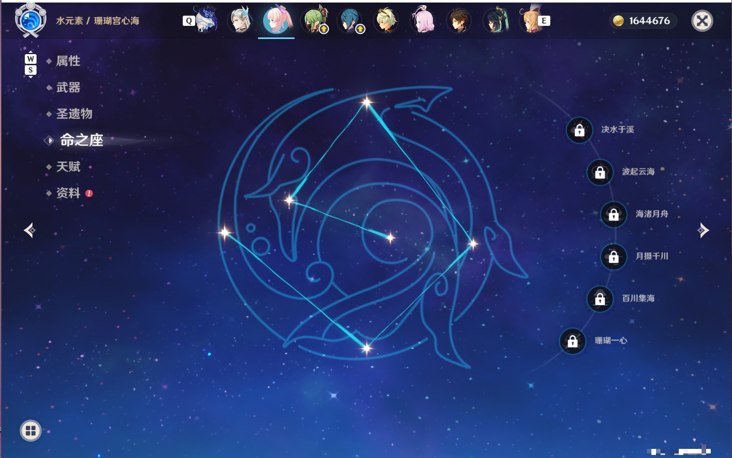Close the character screen with the X button
The image size is (732, 458).
point(702,21)
